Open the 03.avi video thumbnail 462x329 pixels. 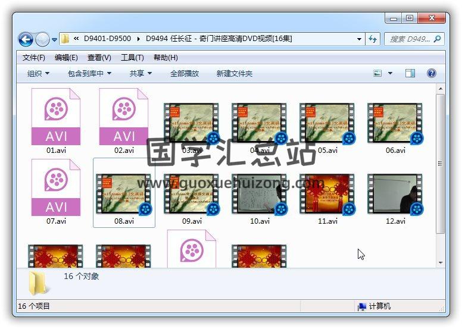(192, 123)
